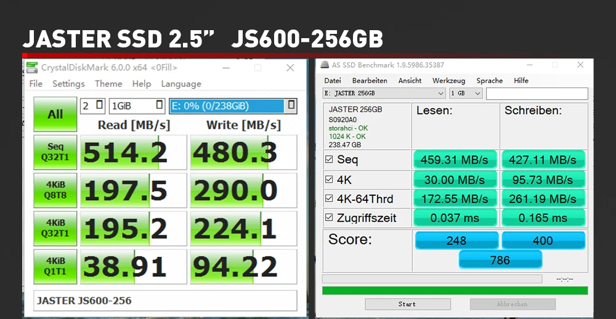This screenshot has height=319, width=616.
Task: Click the access time value 0.037 ms
Action: click(x=455, y=217)
